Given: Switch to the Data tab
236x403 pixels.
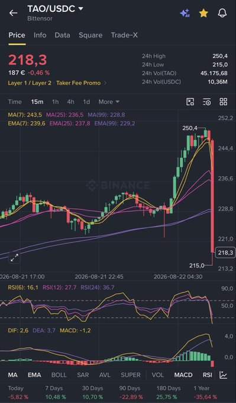Looking at the screenshot, I should pos(62,35).
